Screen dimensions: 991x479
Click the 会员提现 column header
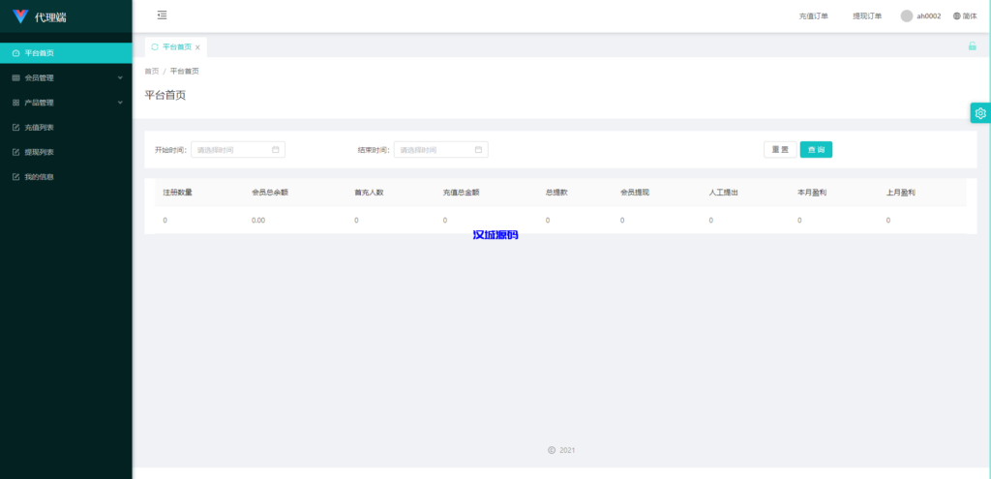pyautogui.click(x=635, y=193)
